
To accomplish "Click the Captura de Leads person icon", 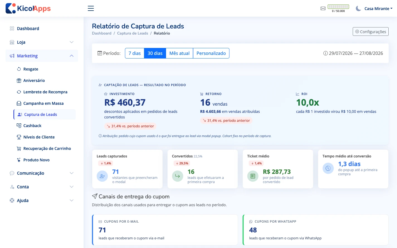I will 20,114.
